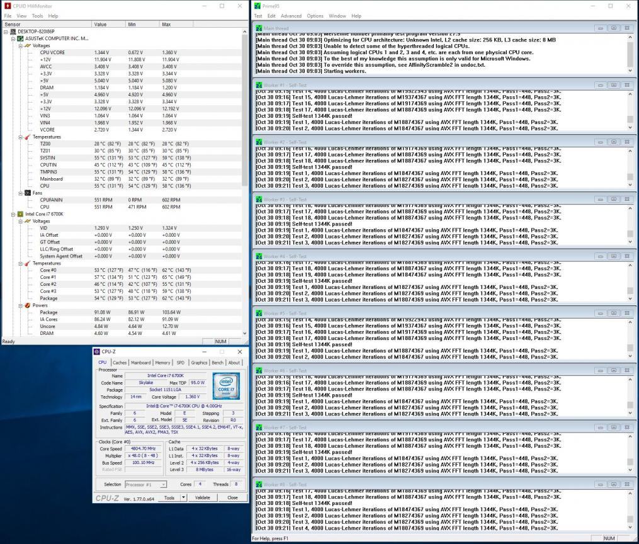This screenshot has width=639, height=544.
Task: Open the CPU-Z Tools dropdown arrow
Action: (x=183, y=497)
